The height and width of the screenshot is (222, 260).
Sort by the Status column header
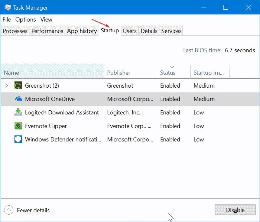[173, 72]
